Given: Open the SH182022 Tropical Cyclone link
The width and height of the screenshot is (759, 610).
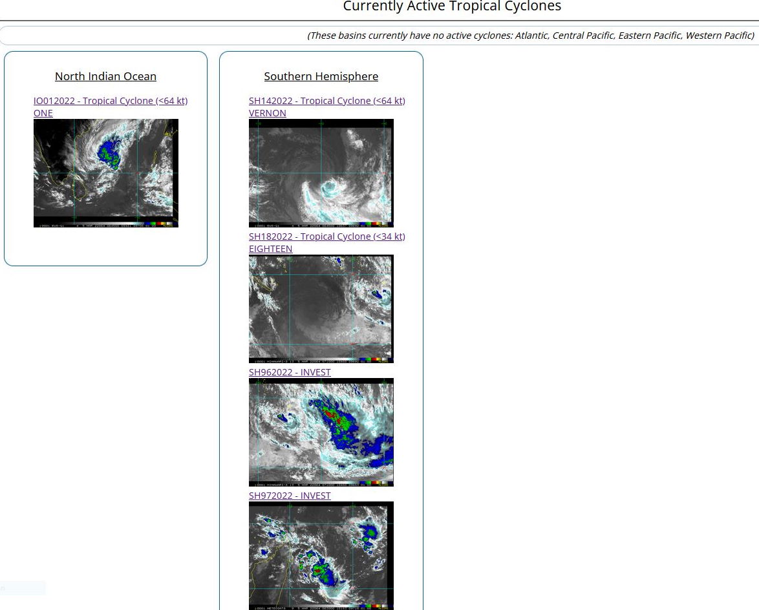Looking at the screenshot, I should (x=326, y=237).
